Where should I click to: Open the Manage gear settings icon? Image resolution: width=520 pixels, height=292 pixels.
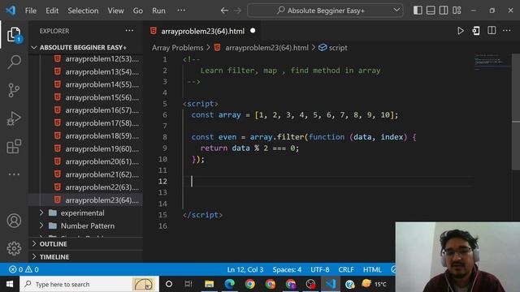14,248
